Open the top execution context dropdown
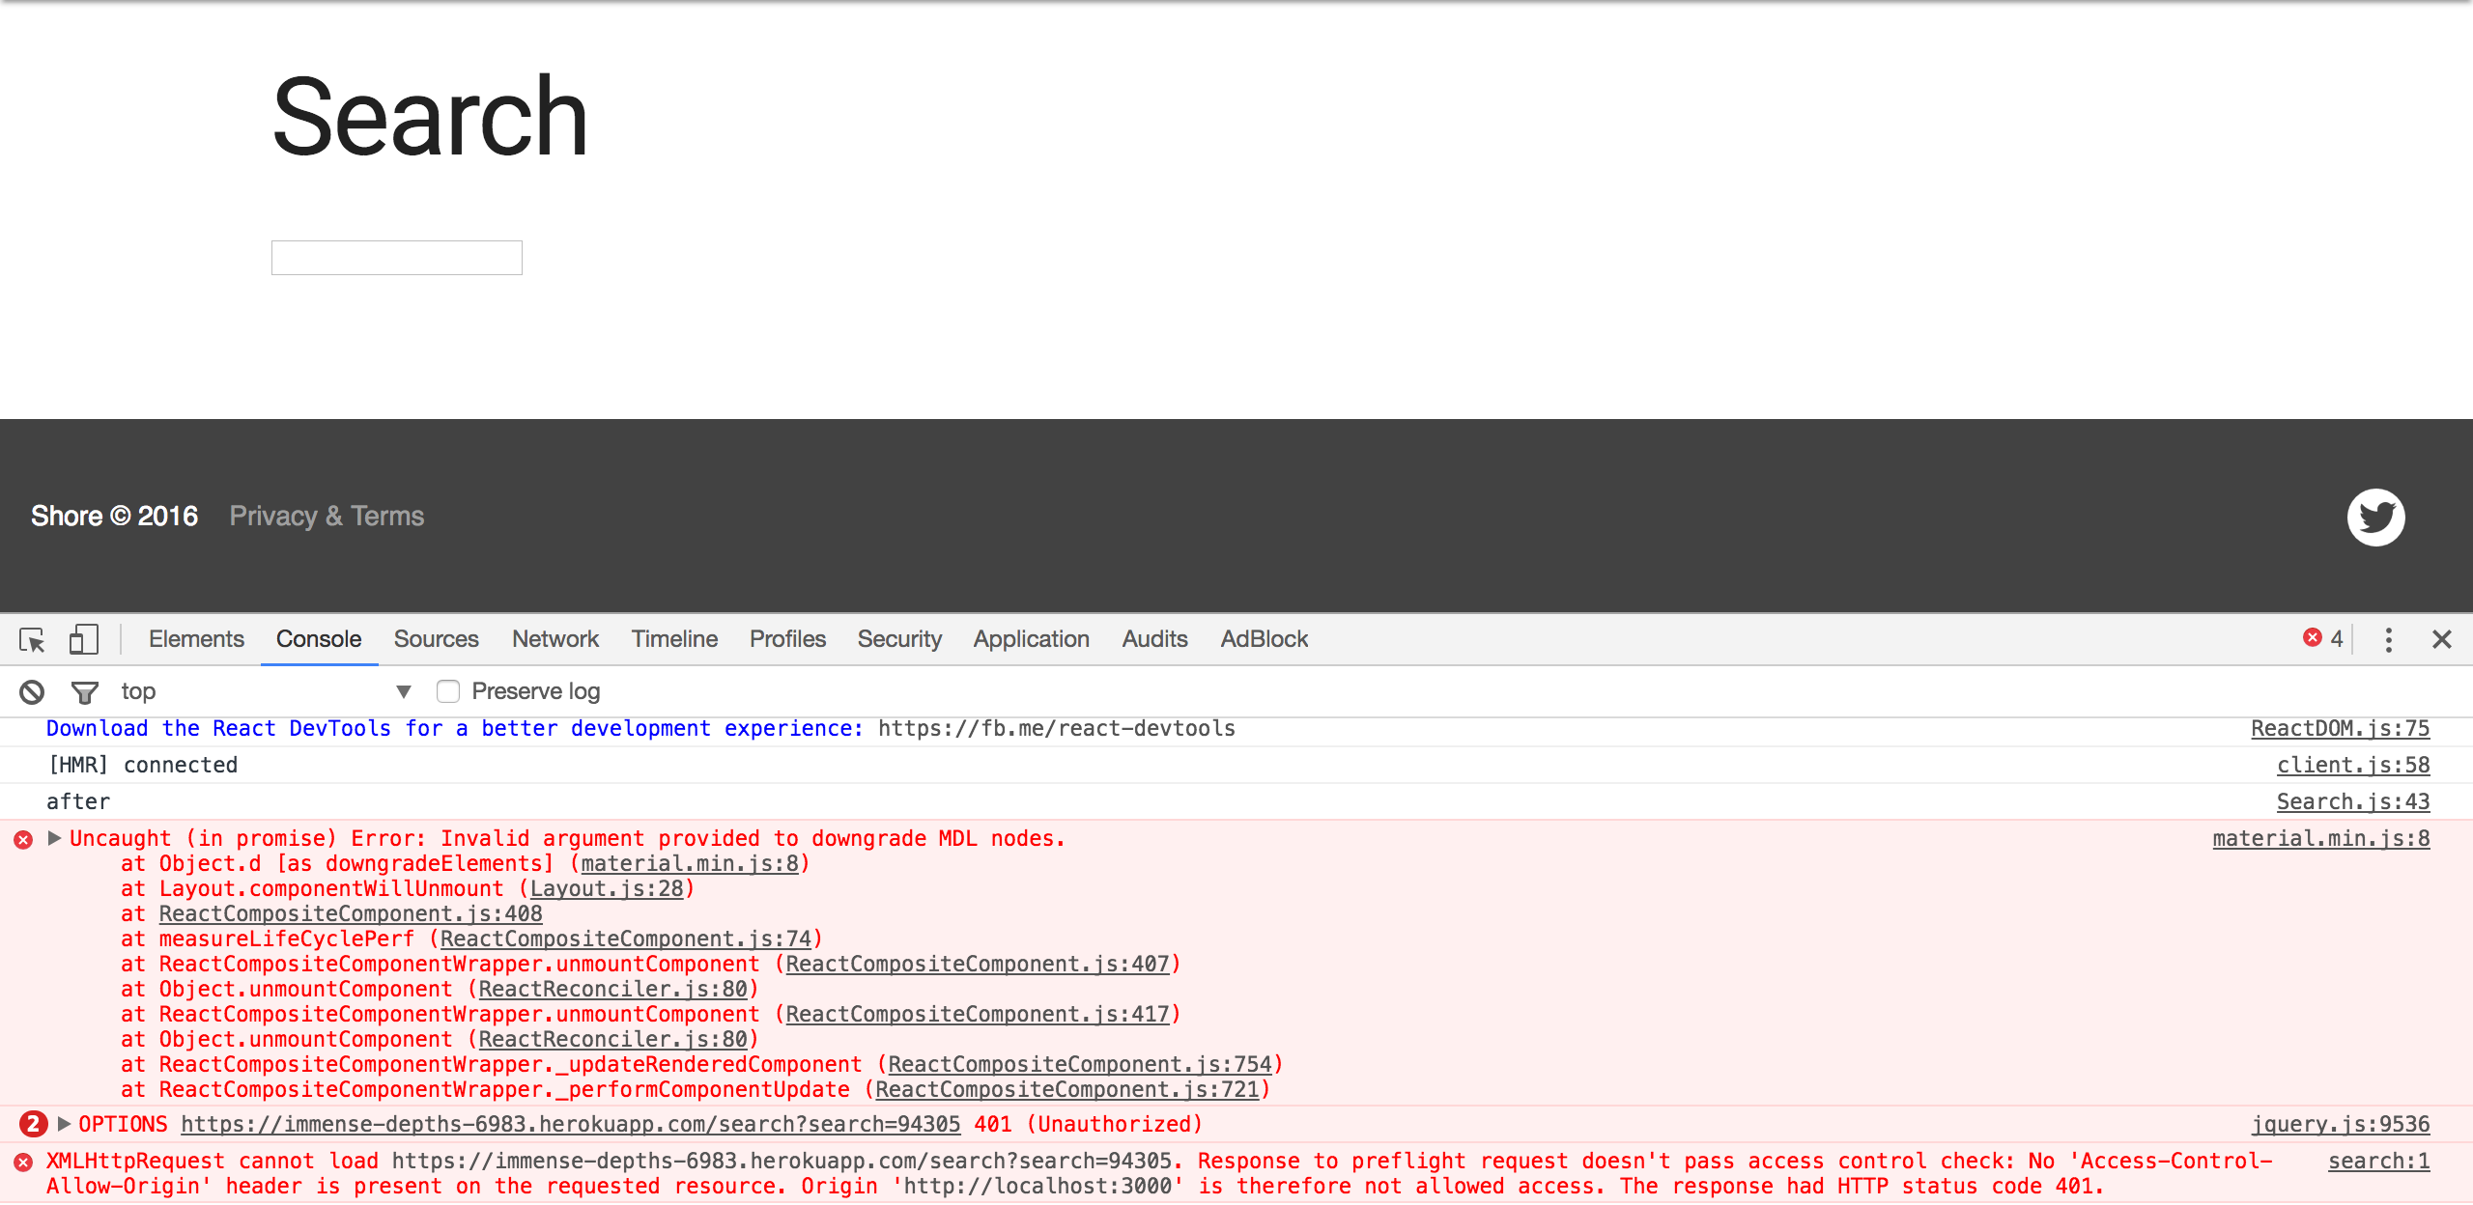 [x=266, y=691]
